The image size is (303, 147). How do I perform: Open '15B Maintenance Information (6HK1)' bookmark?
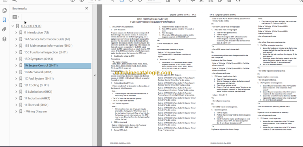point(48,46)
